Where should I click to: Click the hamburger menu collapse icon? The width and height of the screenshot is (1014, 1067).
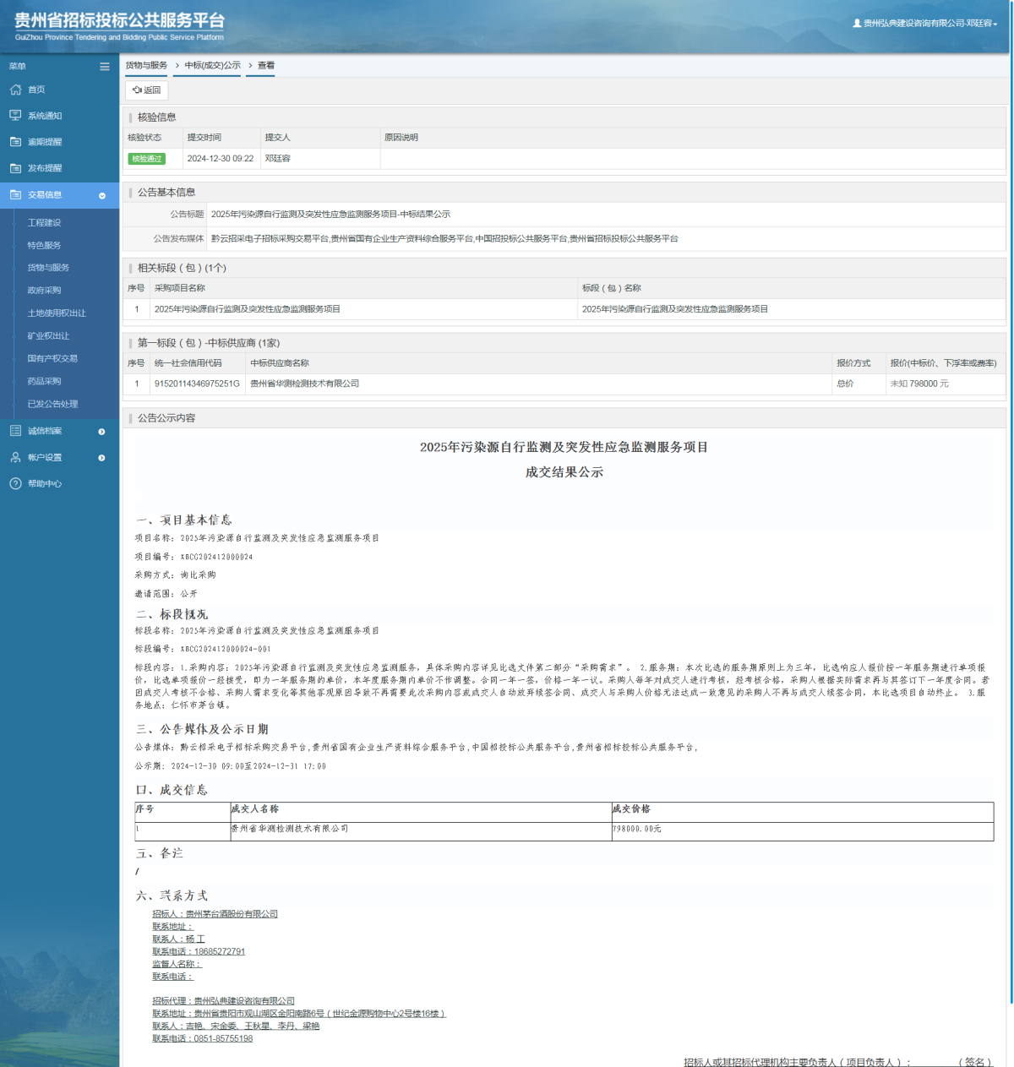click(105, 67)
